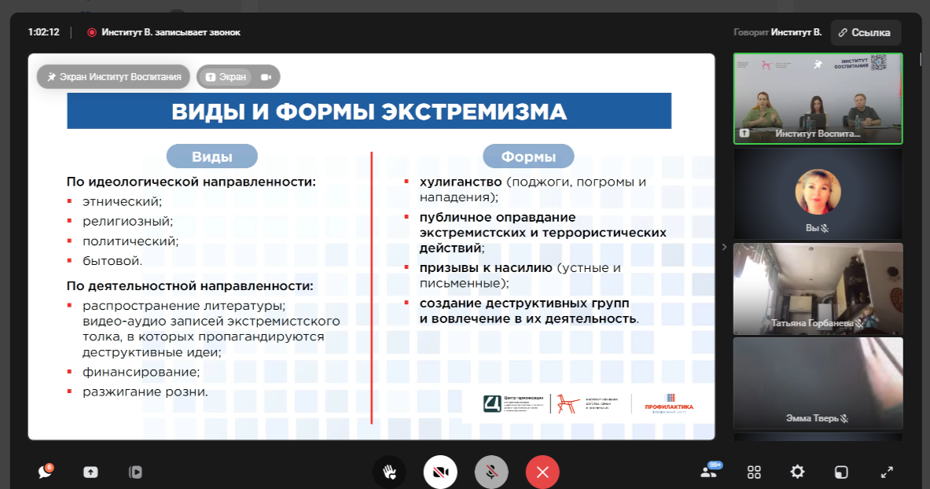
Task: Raise hand in the call
Action: tap(389, 472)
